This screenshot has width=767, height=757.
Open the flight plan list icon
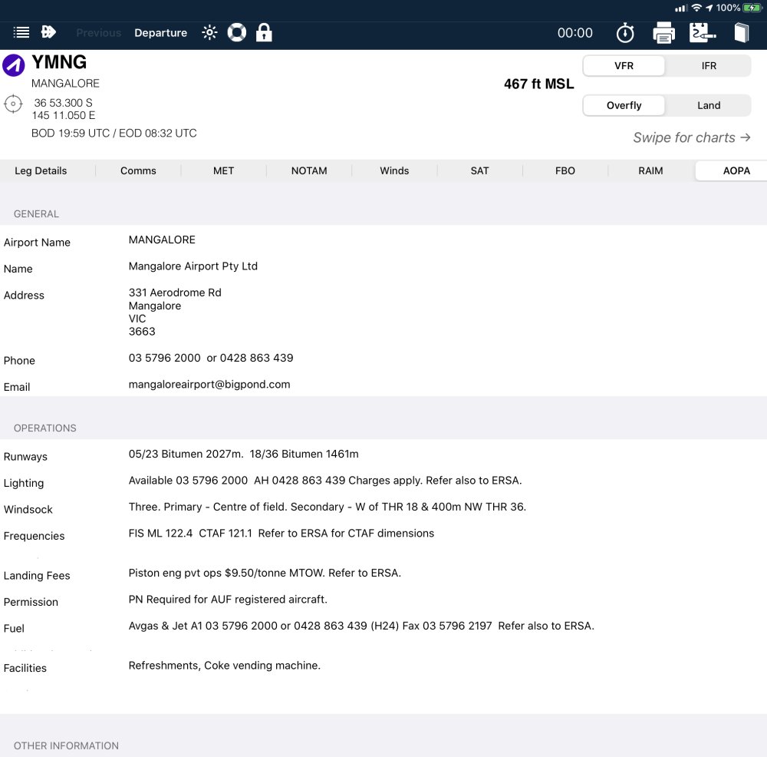pos(21,33)
